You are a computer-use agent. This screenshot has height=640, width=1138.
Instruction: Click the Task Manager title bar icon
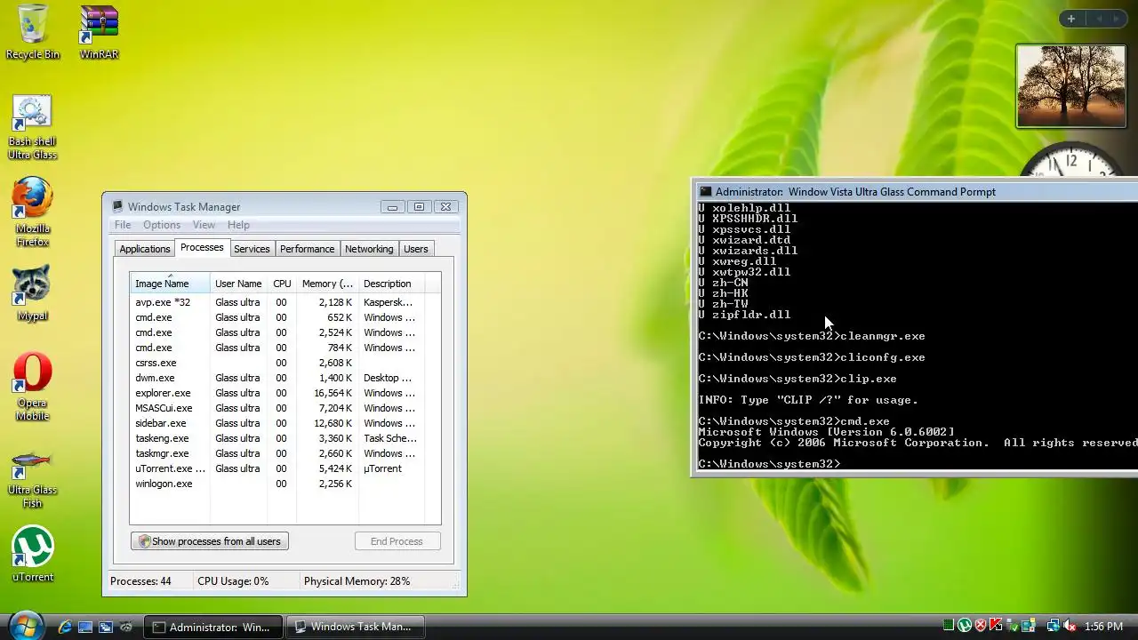click(117, 206)
